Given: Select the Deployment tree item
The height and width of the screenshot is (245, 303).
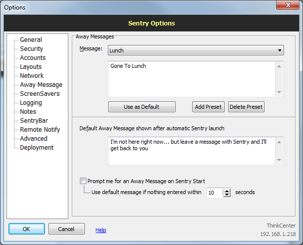Looking at the screenshot, I should [x=37, y=148].
